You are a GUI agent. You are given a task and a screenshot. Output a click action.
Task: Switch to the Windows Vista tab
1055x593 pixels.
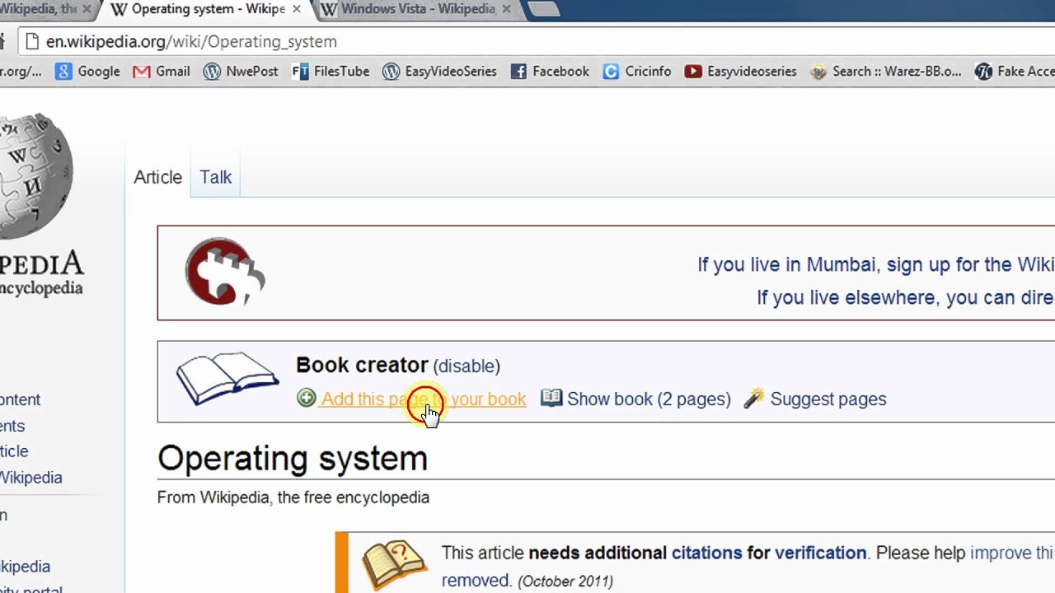click(417, 9)
